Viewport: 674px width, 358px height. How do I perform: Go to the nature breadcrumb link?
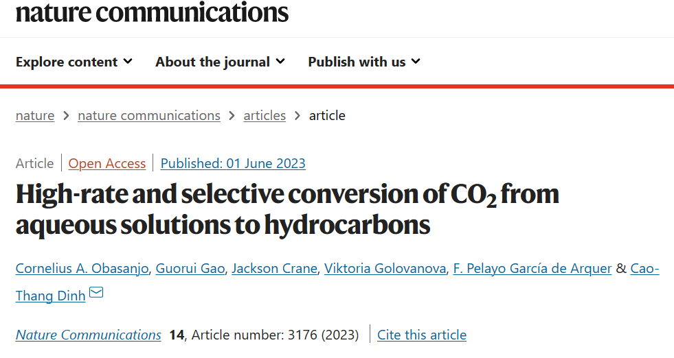pyautogui.click(x=35, y=115)
